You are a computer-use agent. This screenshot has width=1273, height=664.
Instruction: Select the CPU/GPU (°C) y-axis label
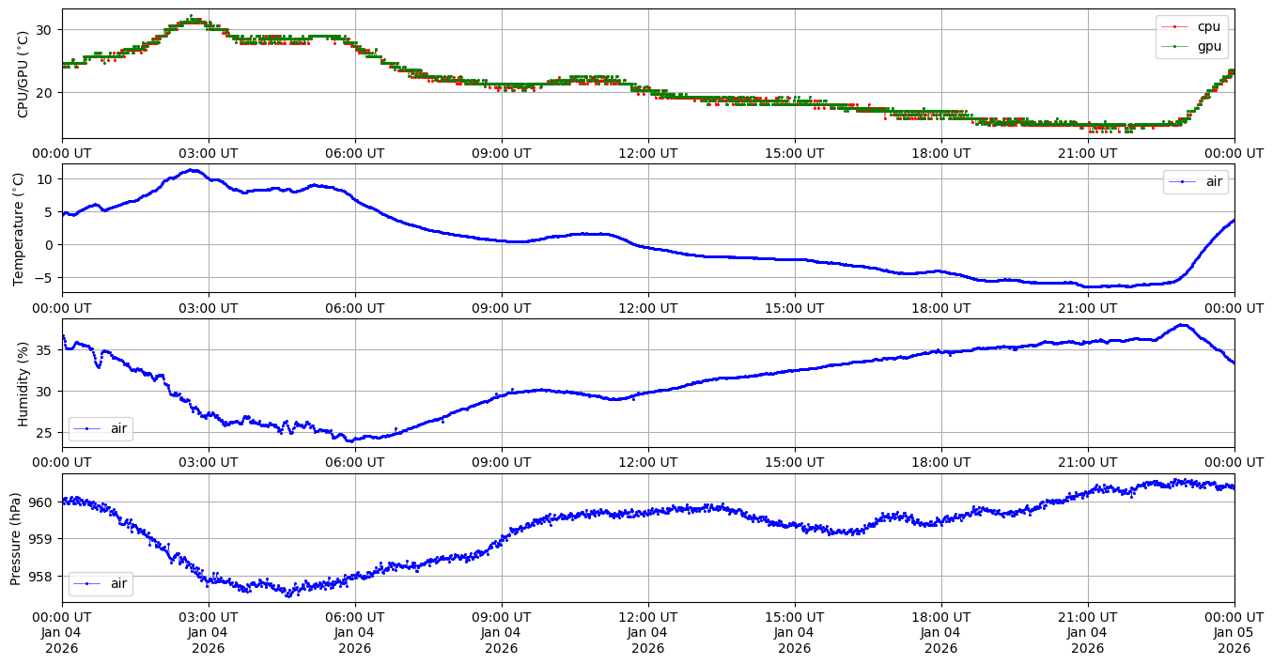pyautogui.click(x=23, y=73)
